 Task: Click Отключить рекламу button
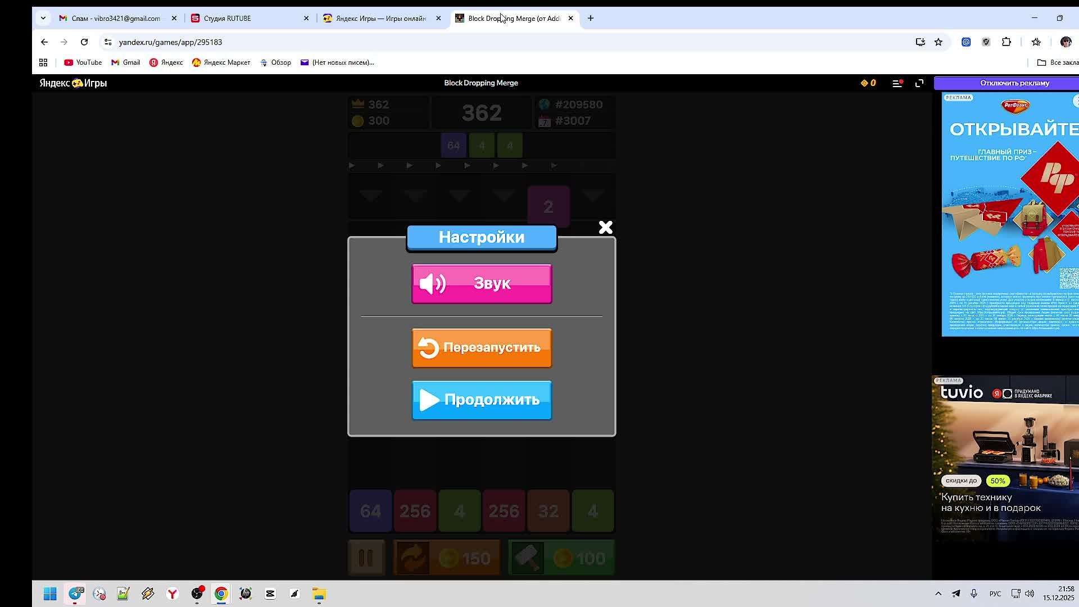[1014, 83]
